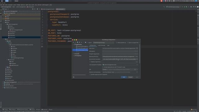Open the JRE dropdown arrow

[137, 69]
